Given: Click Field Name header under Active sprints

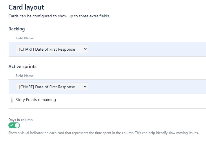Looking at the screenshot, I should click(x=25, y=76).
